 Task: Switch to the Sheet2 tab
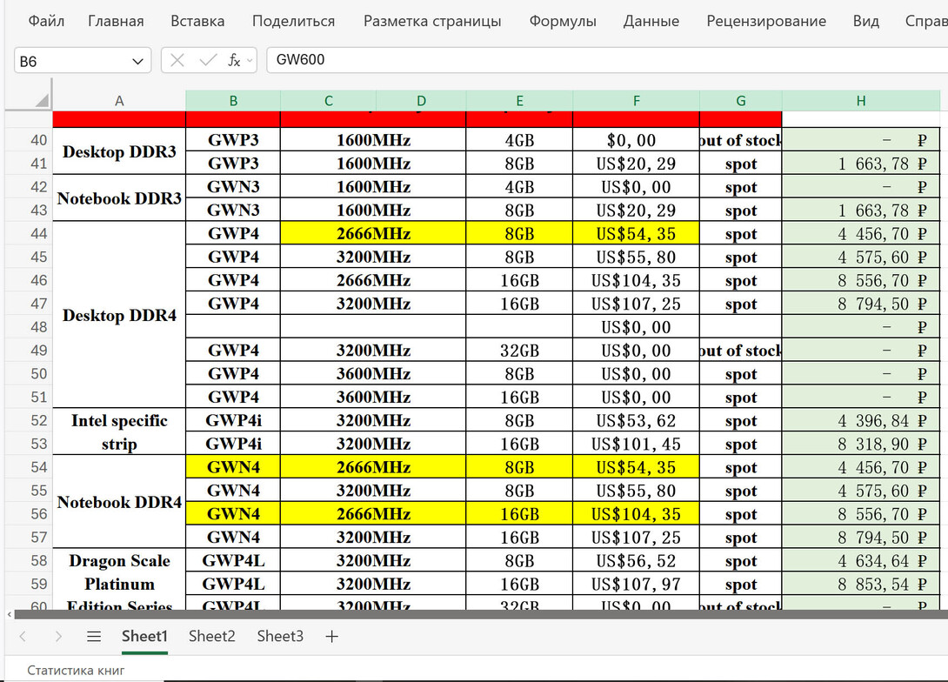pyautogui.click(x=212, y=636)
